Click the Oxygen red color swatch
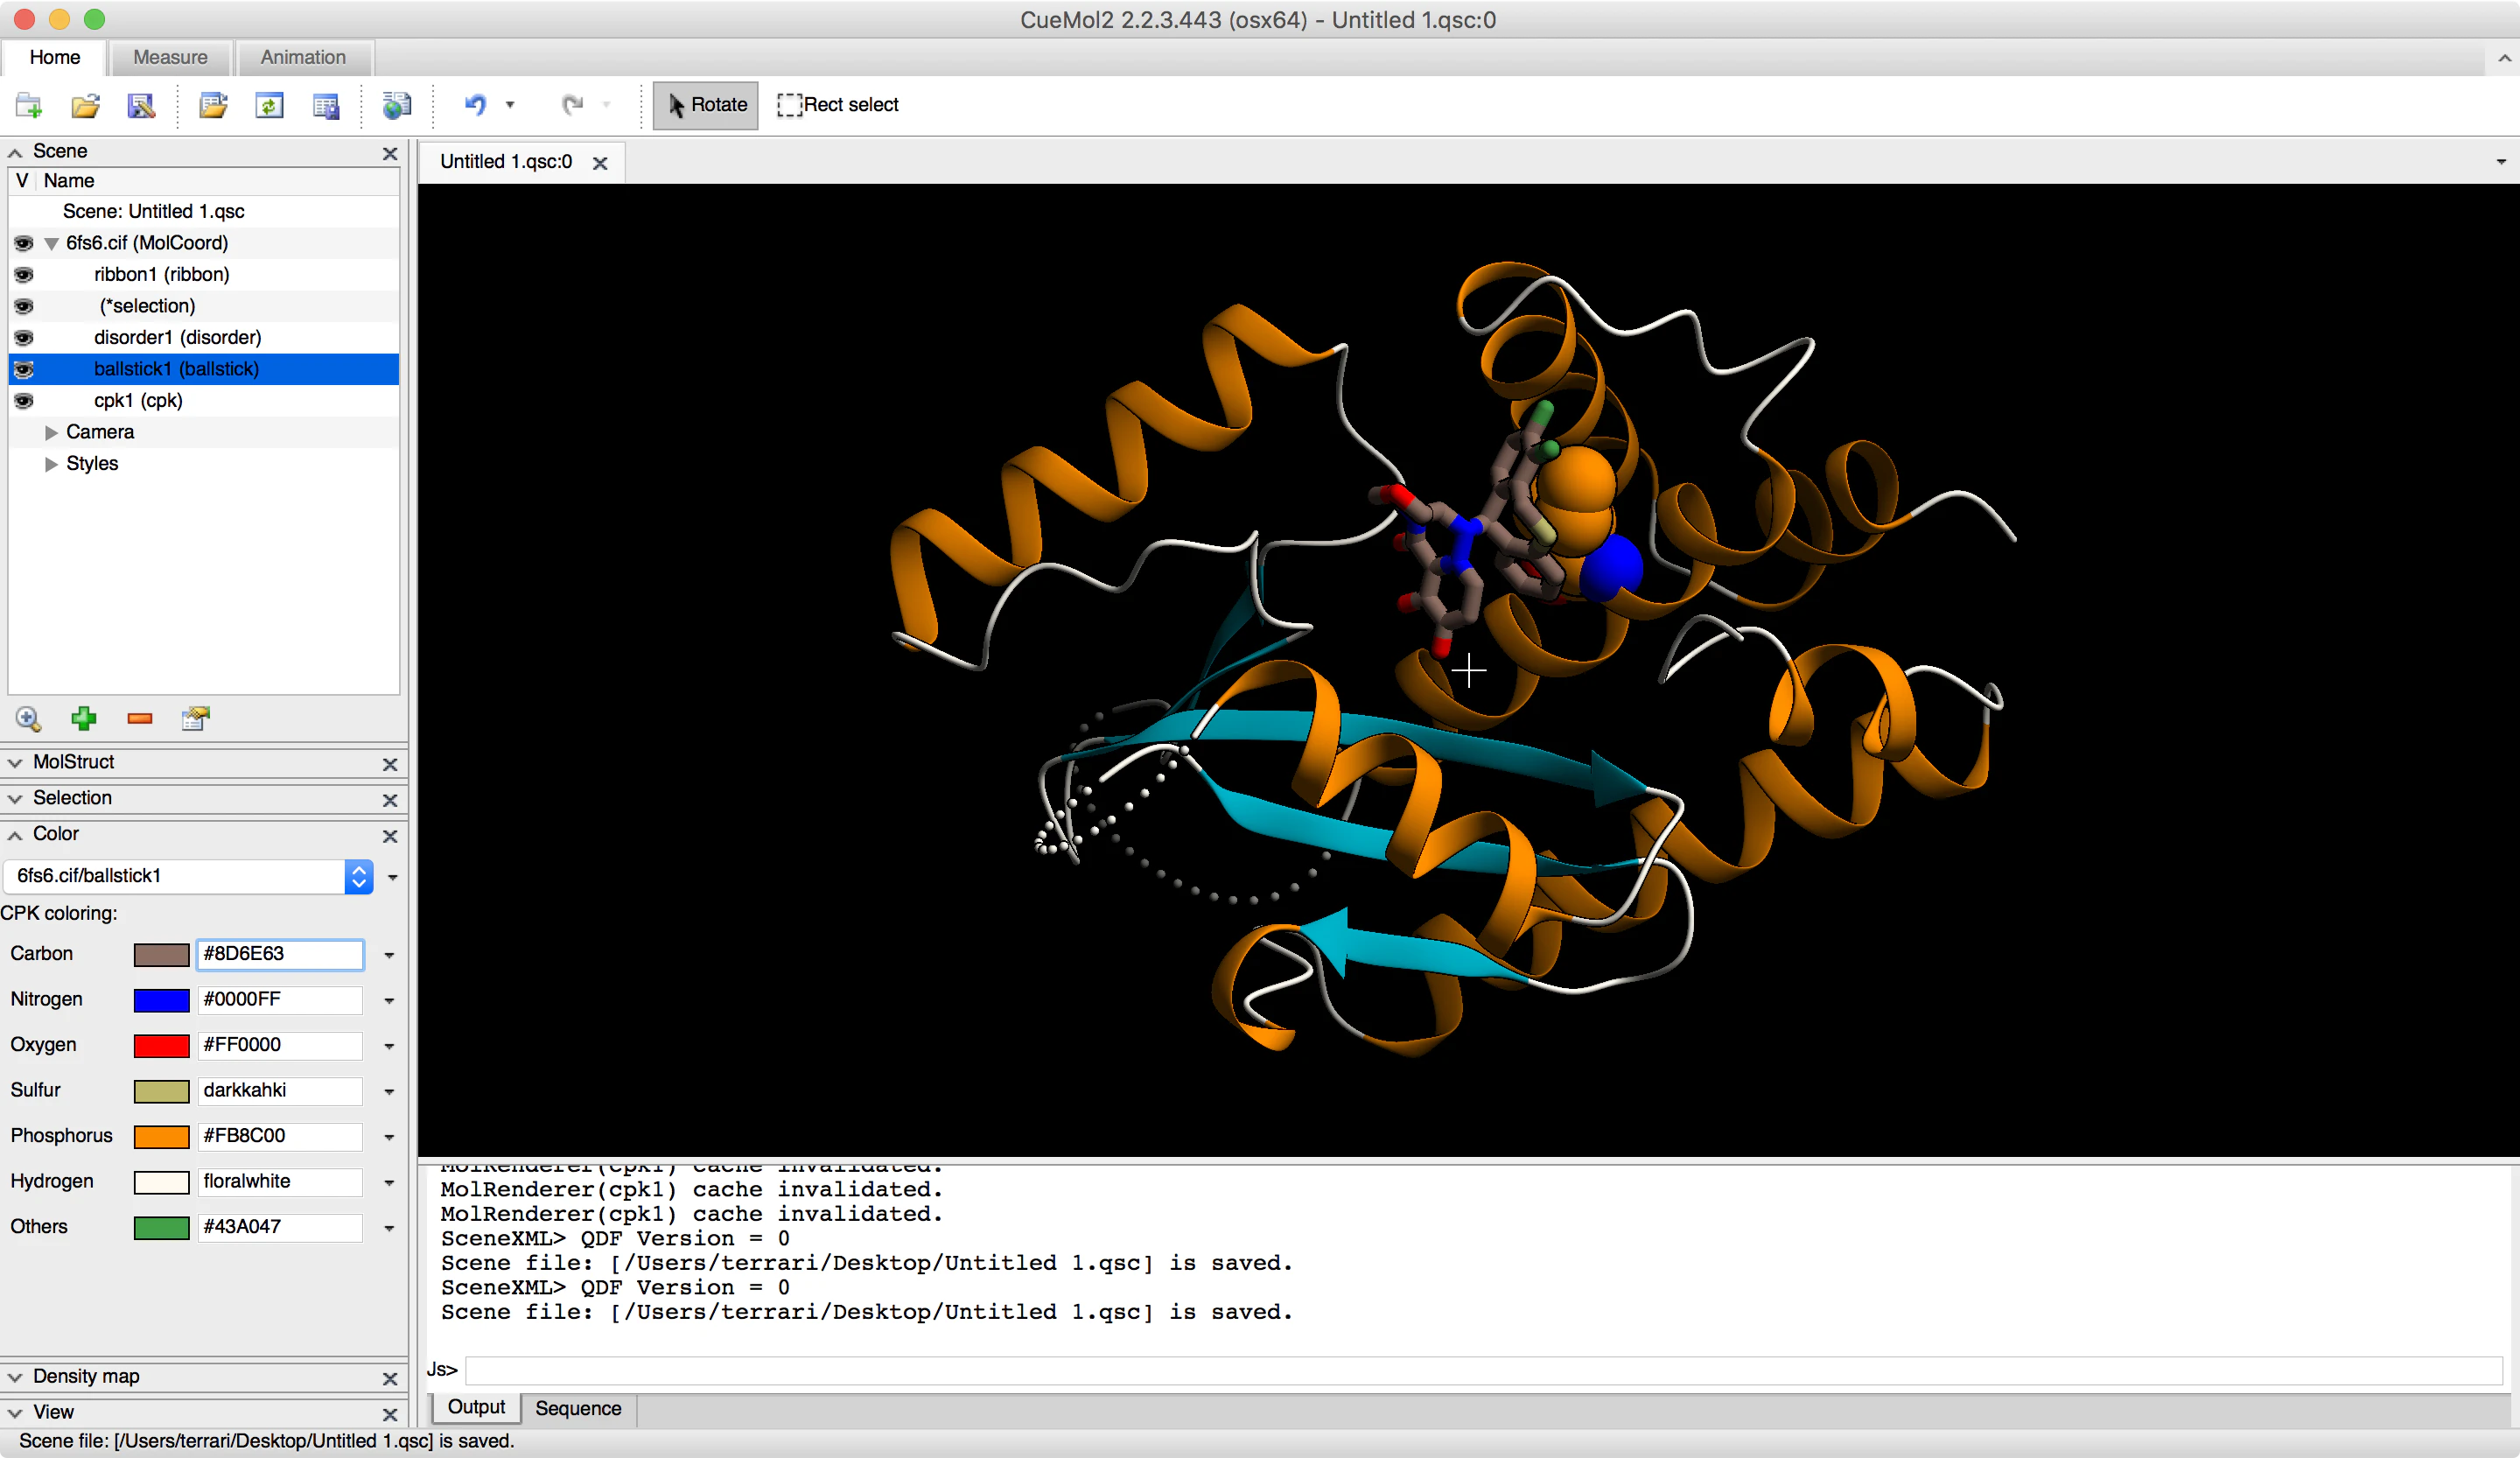The image size is (2520, 1458). click(x=162, y=1045)
